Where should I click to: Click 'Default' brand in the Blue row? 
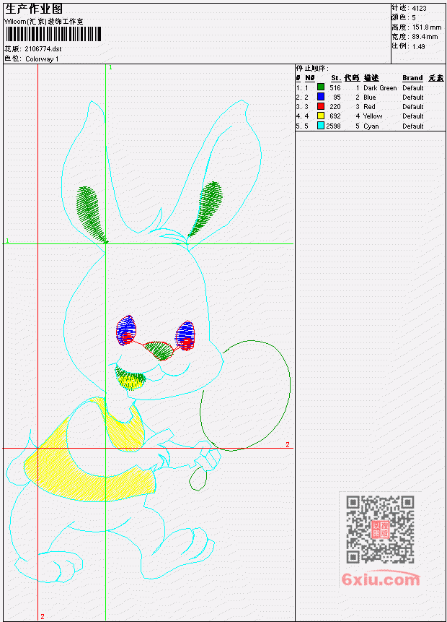tap(412, 98)
